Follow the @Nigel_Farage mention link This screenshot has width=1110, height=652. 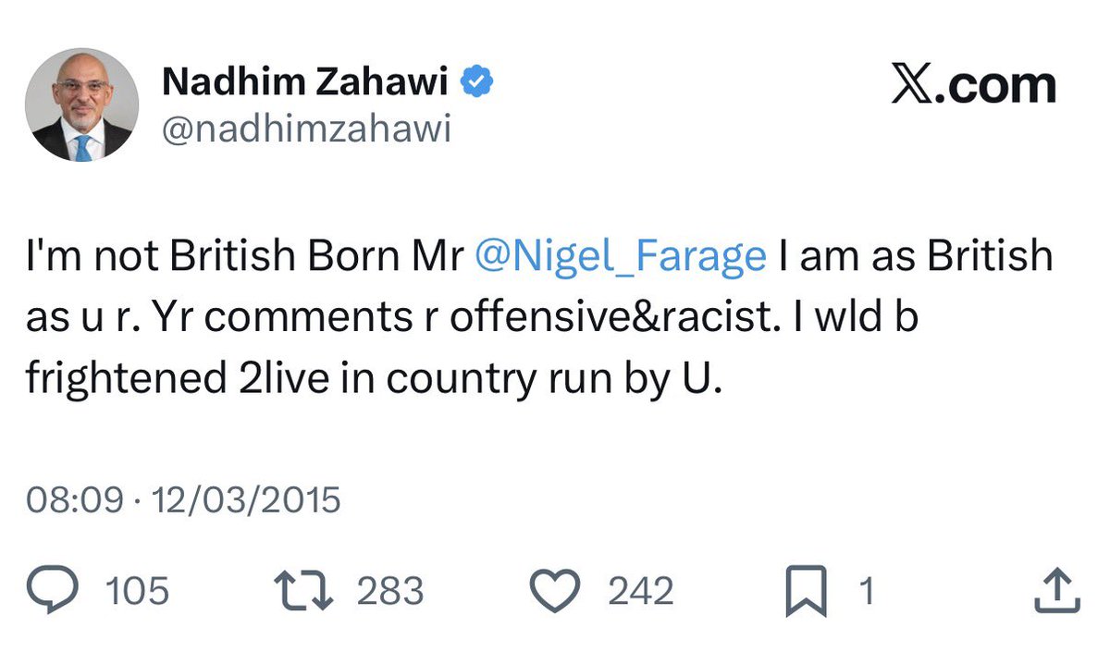[x=620, y=255]
